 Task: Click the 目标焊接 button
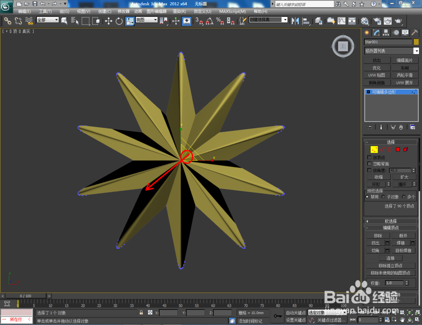[403, 250]
